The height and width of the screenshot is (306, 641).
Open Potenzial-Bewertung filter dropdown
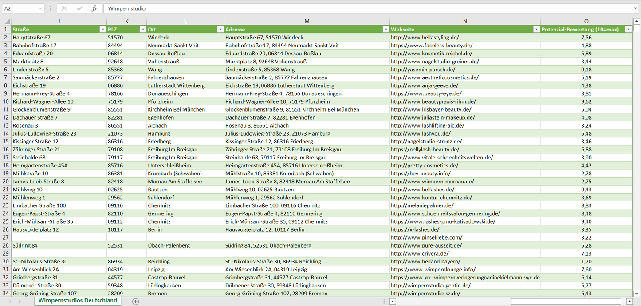628,29
